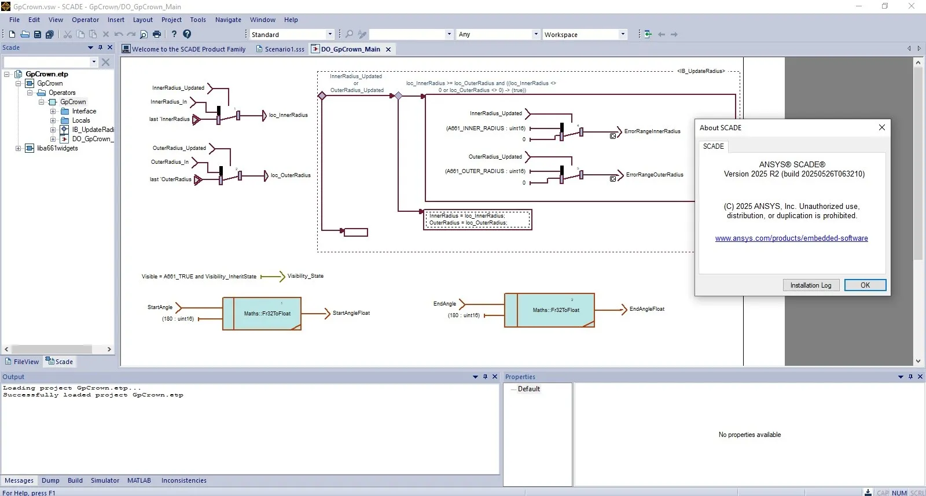Switch to the Inconsistencies output tab

coord(184,480)
